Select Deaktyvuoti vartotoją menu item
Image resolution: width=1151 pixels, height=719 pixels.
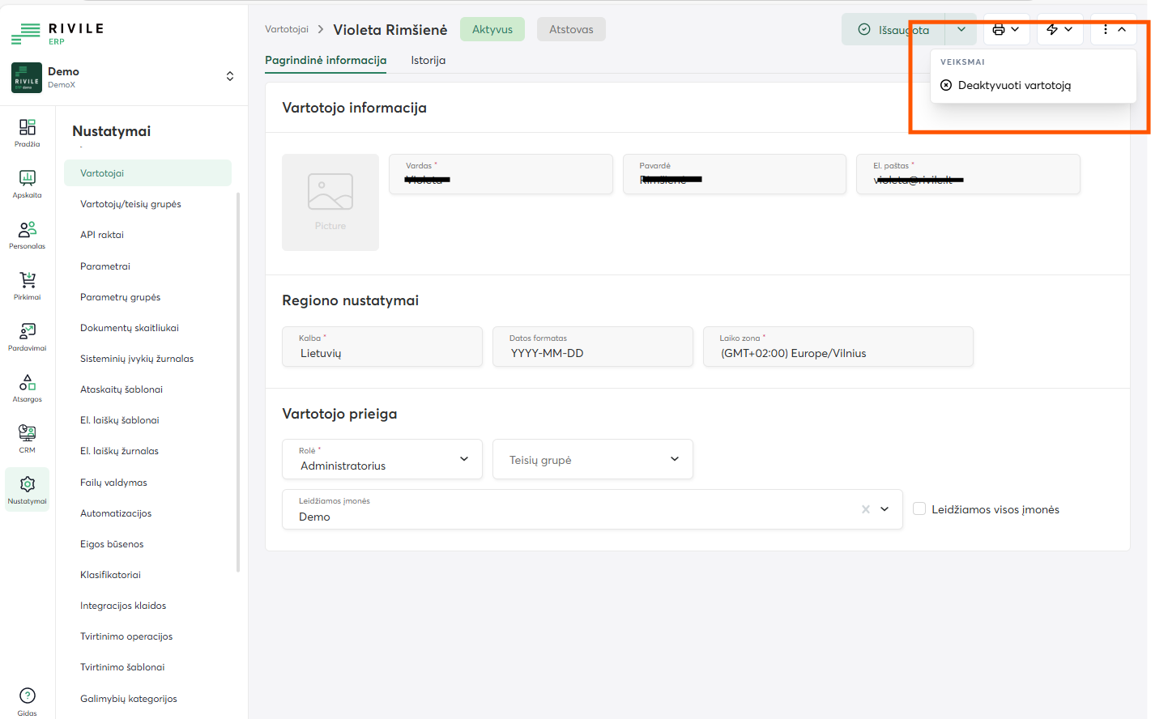[1014, 85]
